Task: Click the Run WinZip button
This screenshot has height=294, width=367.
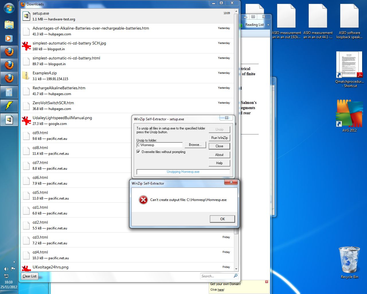Action: click(219, 138)
